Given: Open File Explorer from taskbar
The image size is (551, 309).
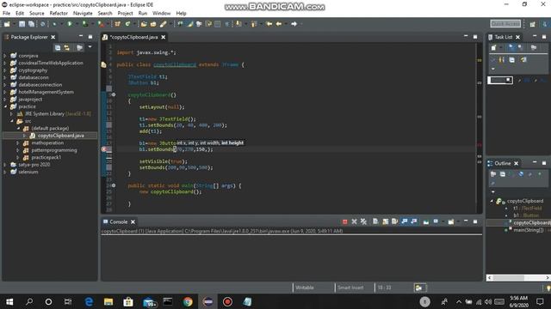Looking at the screenshot, I should 108,301.
